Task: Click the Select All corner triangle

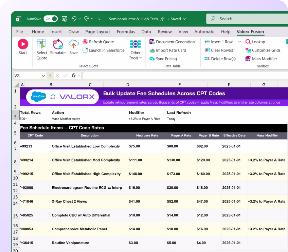Action: (x=17, y=84)
